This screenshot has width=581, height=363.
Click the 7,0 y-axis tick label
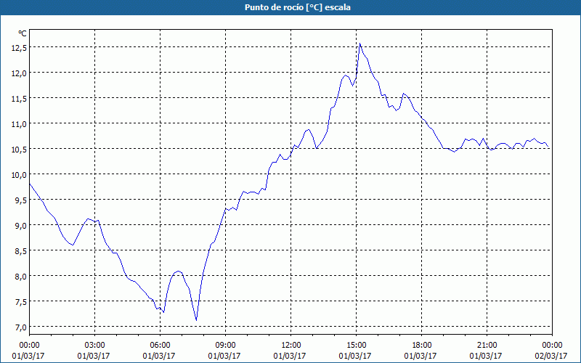20,327
